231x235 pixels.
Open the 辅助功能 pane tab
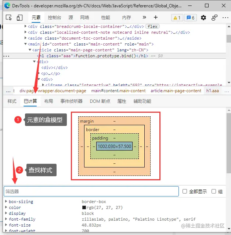click(x=142, y=101)
